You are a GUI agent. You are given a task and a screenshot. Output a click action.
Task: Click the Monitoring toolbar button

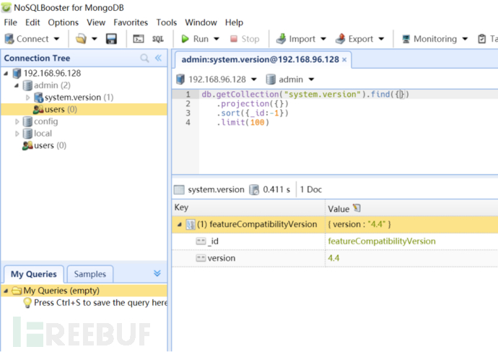(x=429, y=39)
